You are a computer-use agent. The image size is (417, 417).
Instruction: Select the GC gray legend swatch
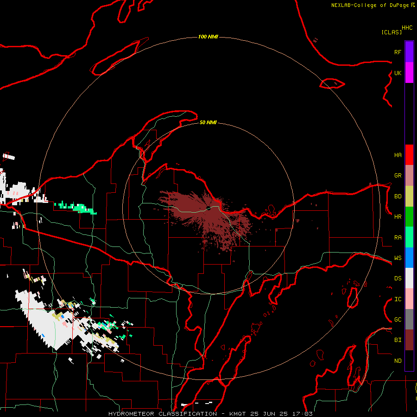coord(409,319)
